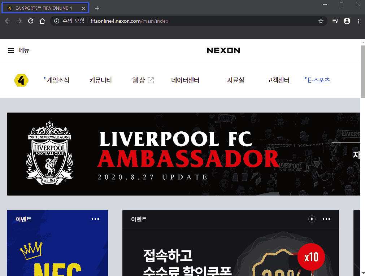Open the media control icon
This screenshot has width=365, height=276.
click(x=335, y=21)
